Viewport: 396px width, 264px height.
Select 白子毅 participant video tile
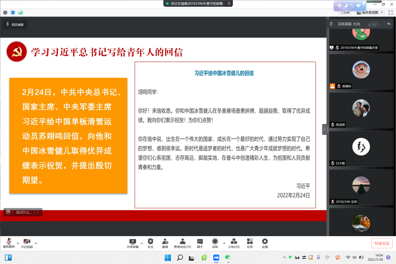pyautogui.click(x=361, y=149)
